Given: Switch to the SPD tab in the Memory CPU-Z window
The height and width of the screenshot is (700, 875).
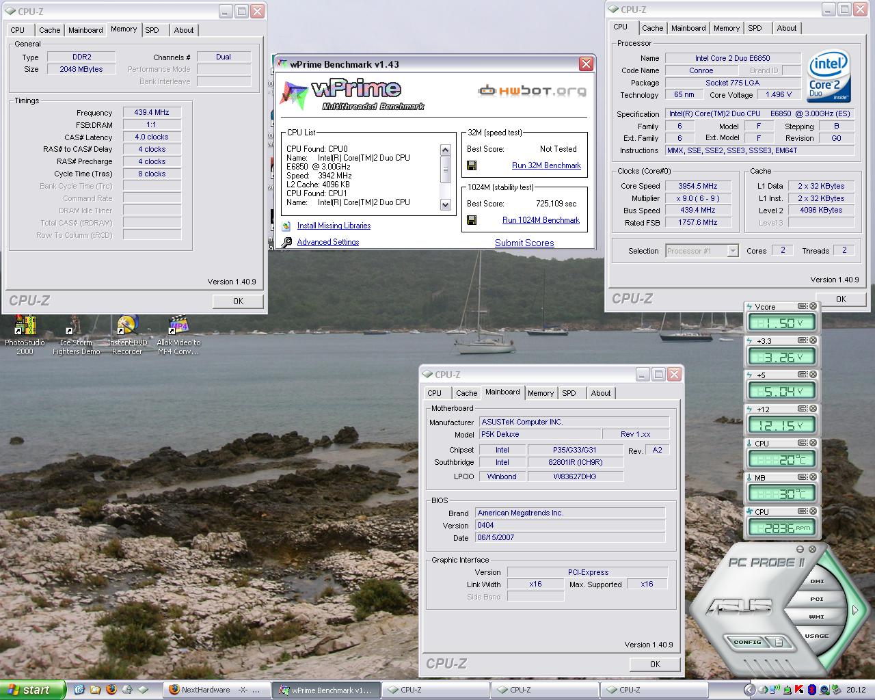Looking at the screenshot, I should (x=152, y=30).
